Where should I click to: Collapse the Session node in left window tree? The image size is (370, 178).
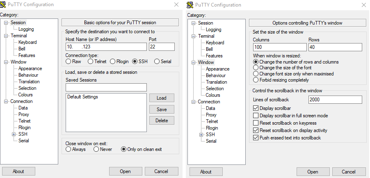tap(6, 23)
